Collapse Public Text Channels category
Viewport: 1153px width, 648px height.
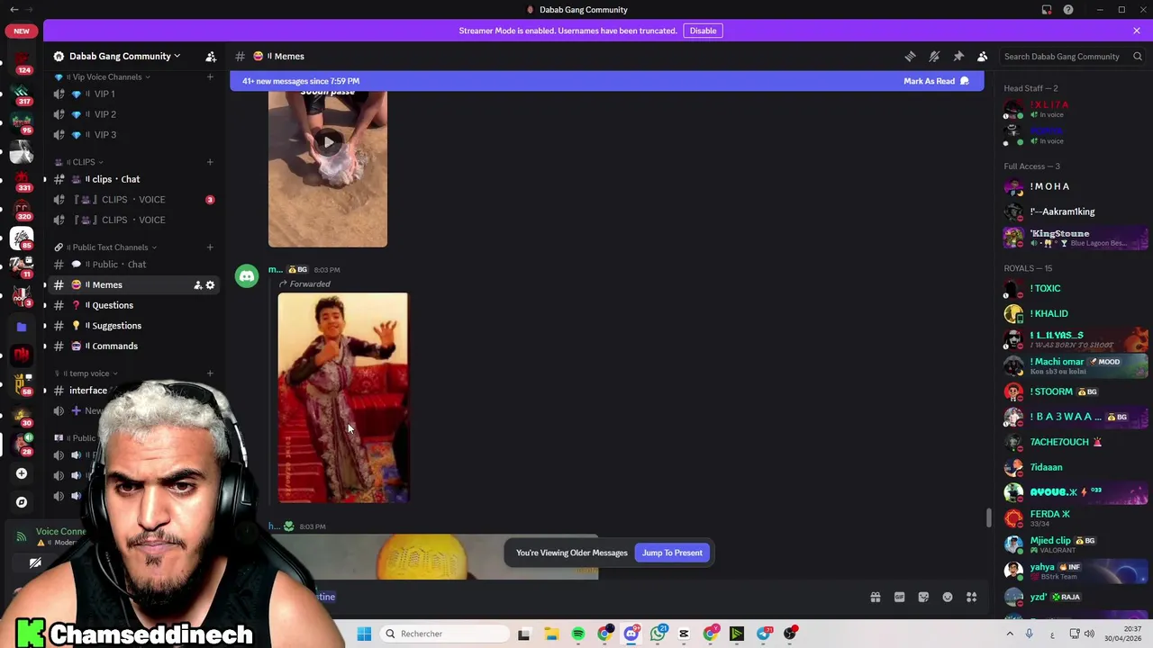click(111, 247)
